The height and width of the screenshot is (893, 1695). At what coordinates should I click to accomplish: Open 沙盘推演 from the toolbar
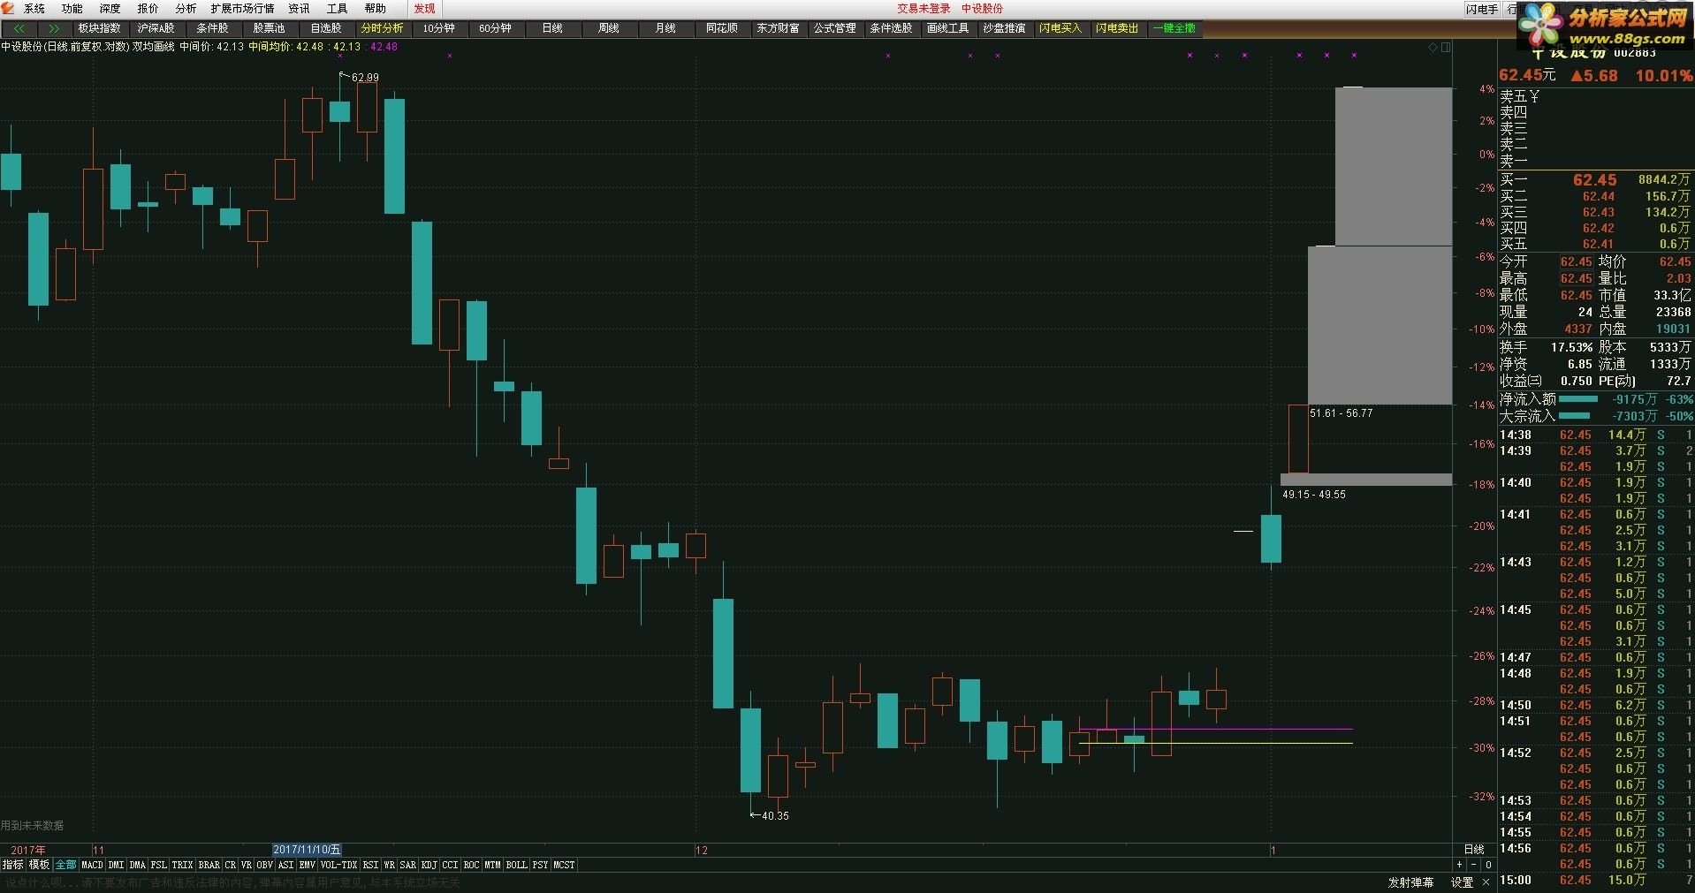pos(1004,28)
